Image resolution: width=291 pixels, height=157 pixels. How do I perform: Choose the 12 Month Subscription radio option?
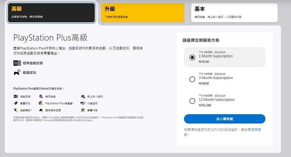coord(192,101)
